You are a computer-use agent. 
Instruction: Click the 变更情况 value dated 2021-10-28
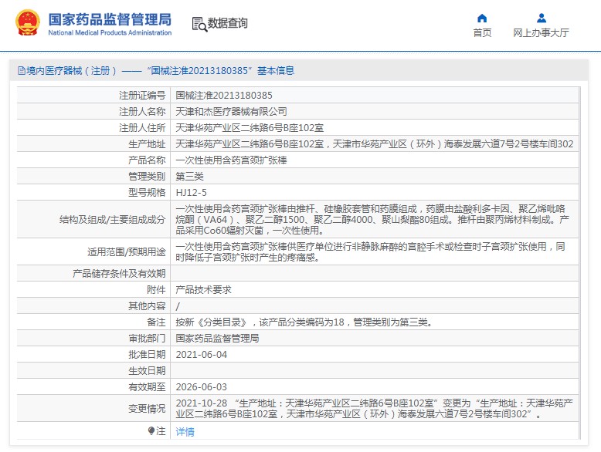(x=375, y=408)
